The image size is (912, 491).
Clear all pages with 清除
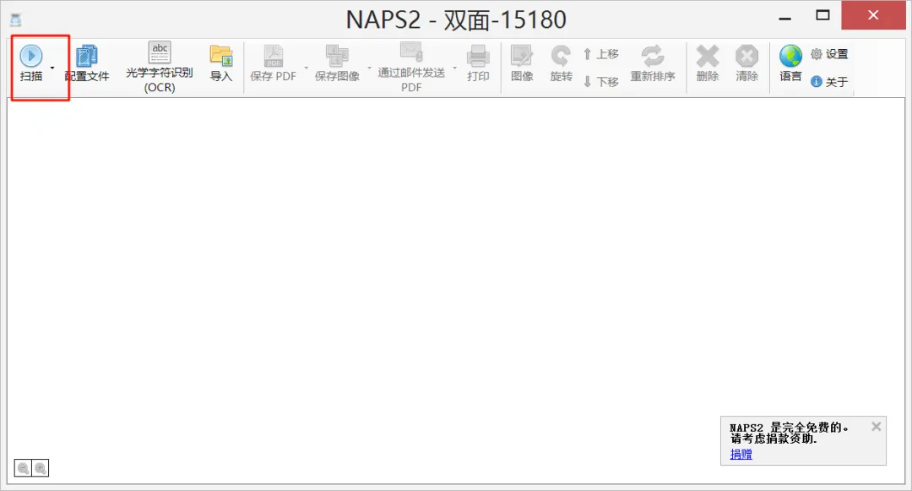click(x=746, y=63)
